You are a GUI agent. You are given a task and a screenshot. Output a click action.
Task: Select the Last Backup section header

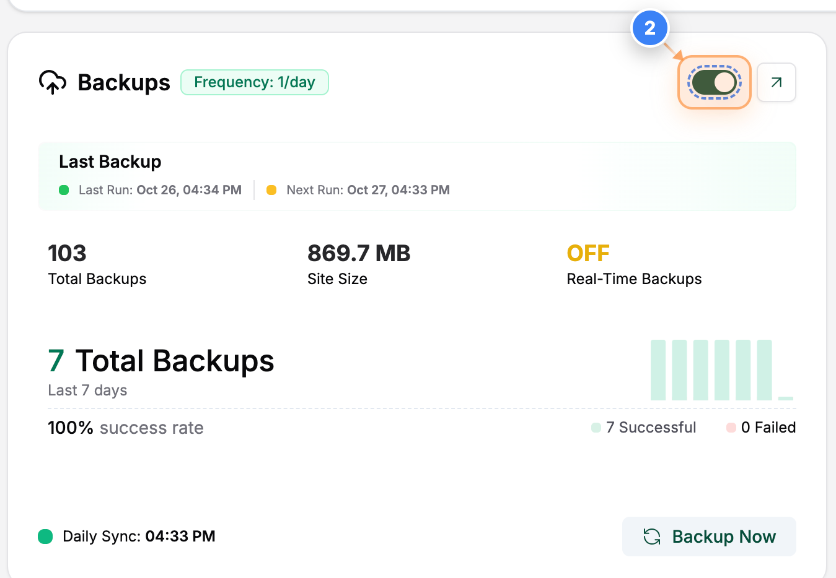(x=110, y=162)
